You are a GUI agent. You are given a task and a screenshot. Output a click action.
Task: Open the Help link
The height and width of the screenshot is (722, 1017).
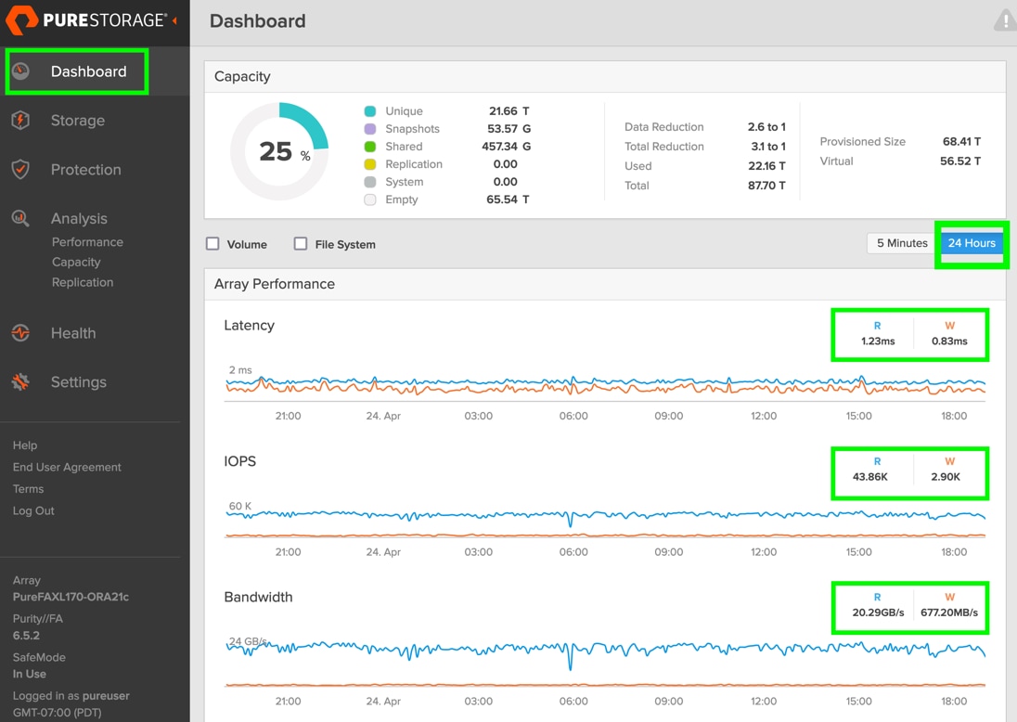[x=25, y=445]
